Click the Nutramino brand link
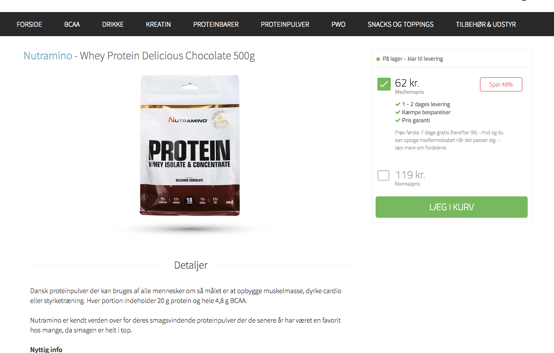Viewport: 554px width, 353px height. [48, 56]
